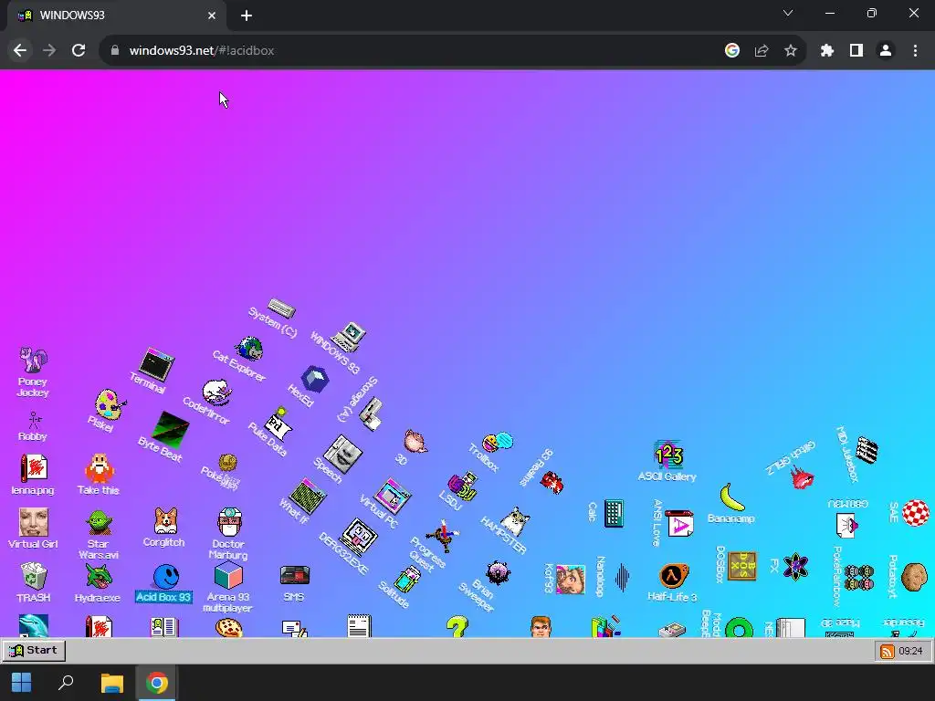Open the What If icon
The image size is (935, 701).
pos(307,496)
